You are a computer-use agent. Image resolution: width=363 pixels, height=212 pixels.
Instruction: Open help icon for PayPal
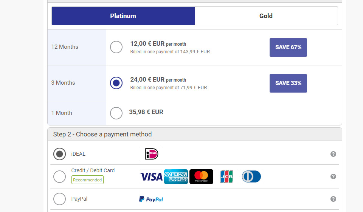click(x=333, y=199)
